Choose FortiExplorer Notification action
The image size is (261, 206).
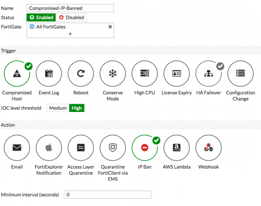click(49, 148)
